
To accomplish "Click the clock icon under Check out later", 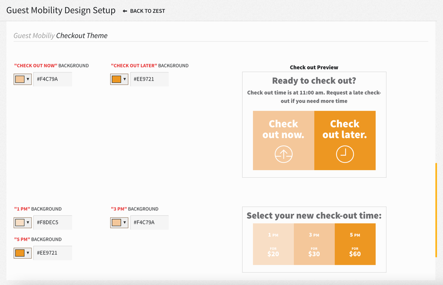I will pyautogui.click(x=345, y=154).
